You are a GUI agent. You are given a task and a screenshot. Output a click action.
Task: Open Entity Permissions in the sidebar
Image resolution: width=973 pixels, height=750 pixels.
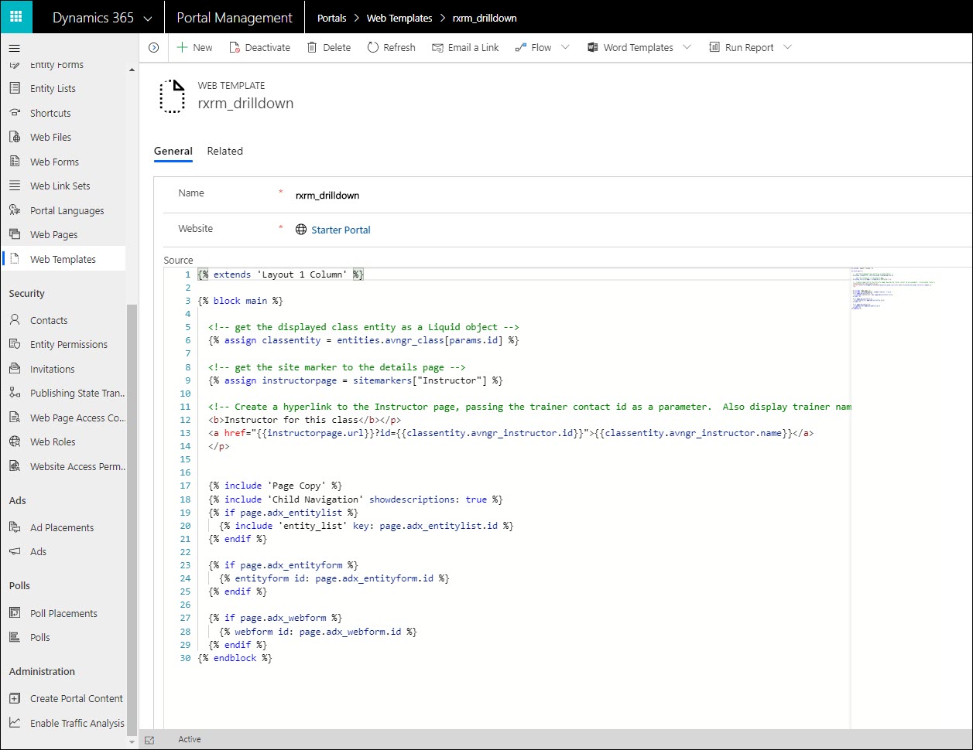pos(68,345)
